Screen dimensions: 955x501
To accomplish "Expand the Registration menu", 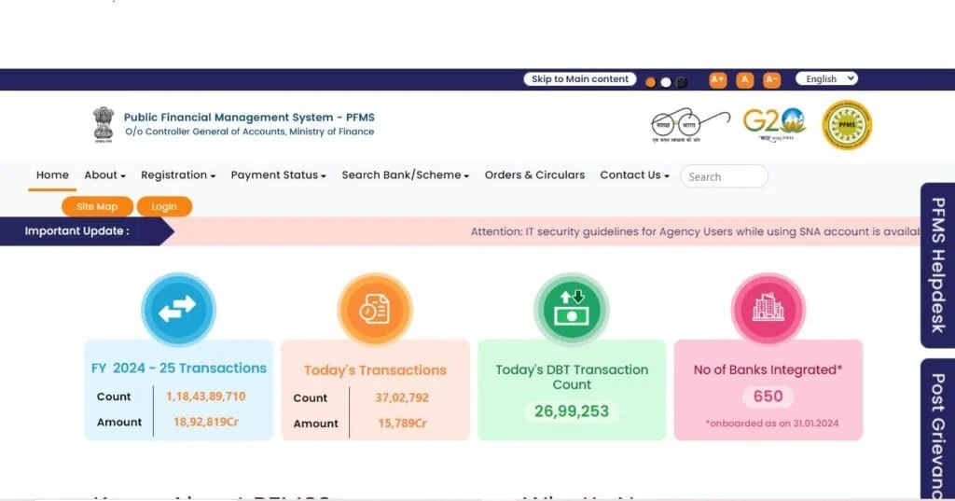I will (x=178, y=175).
